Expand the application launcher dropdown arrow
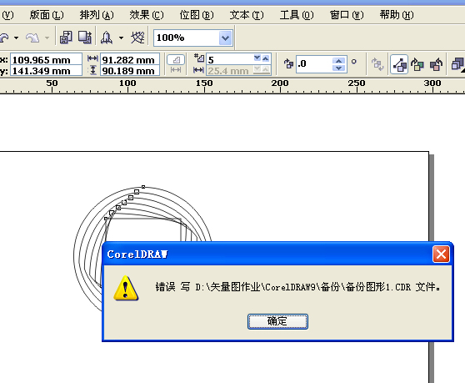The height and width of the screenshot is (383, 465). 121,38
